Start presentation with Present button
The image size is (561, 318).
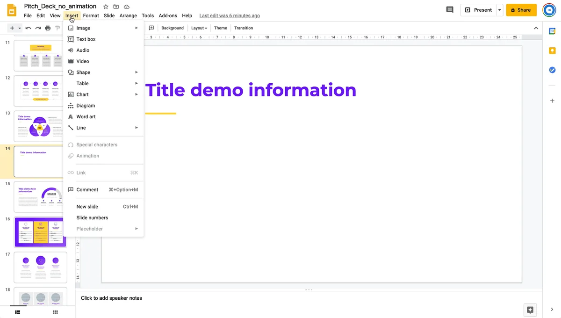pyautogui.click(x=478, y=10)
